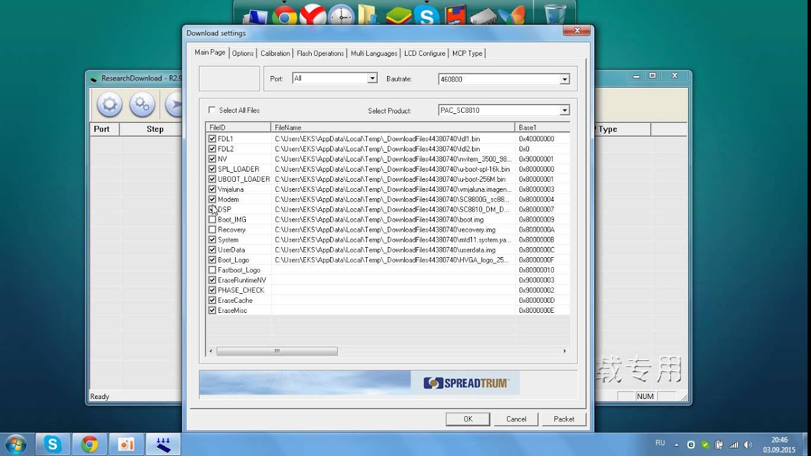Image resolution: width=811 pixels, height=456 pixels.
Task: Click the power plug tray icon
Action: 719,445
